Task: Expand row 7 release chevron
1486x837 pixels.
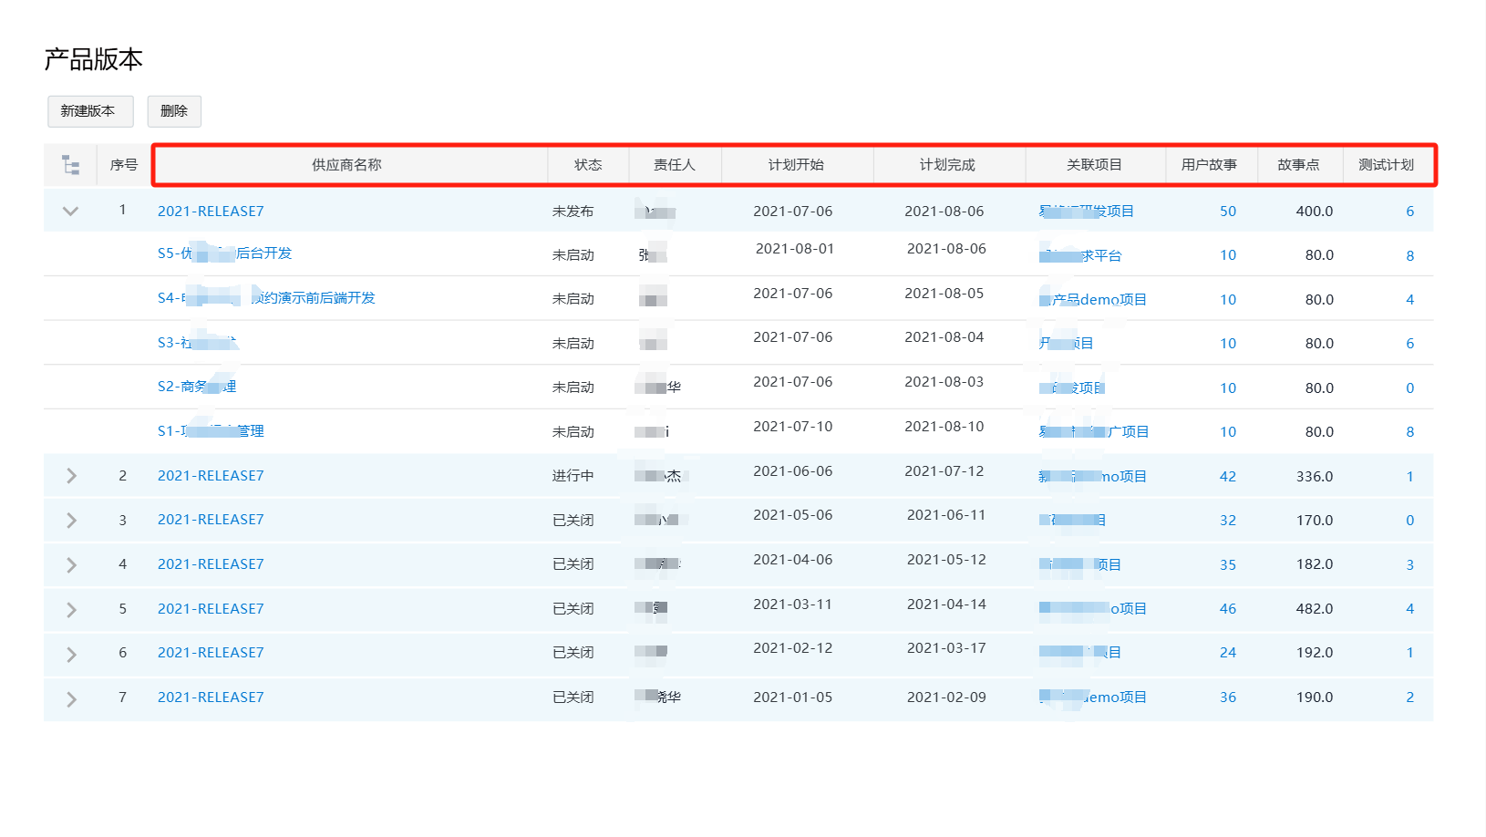Action: pos(71,698)
